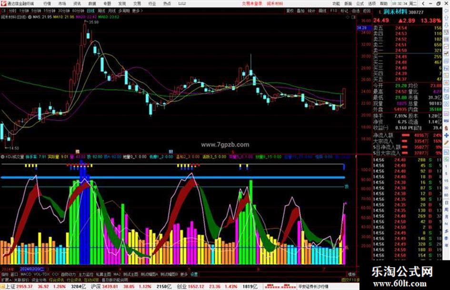Switch to the 30分钟 period
Screen dimensions: 450x290
(64, 10)
